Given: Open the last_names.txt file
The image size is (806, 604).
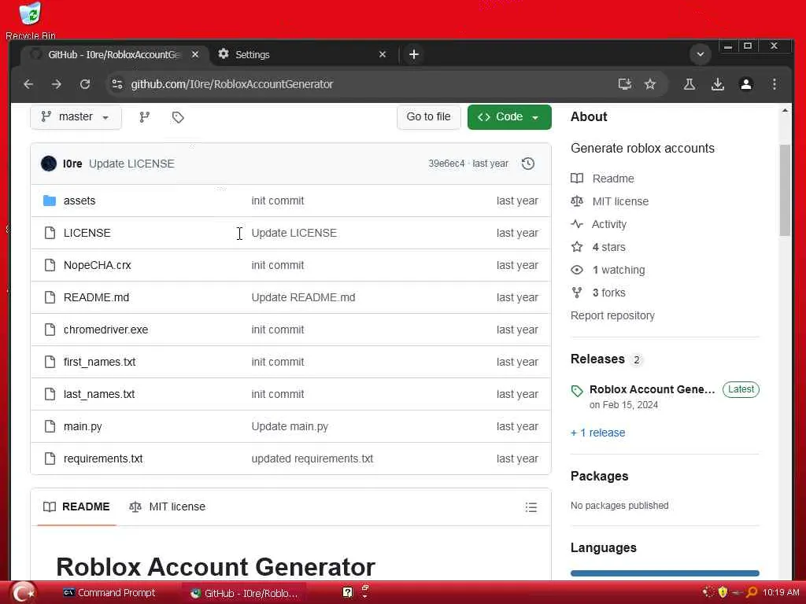Looking at the screenshot, I should tap(99, 395).
